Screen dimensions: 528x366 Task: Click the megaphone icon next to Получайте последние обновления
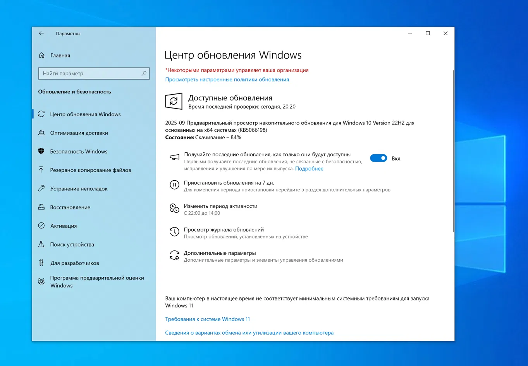coord(174,157)
